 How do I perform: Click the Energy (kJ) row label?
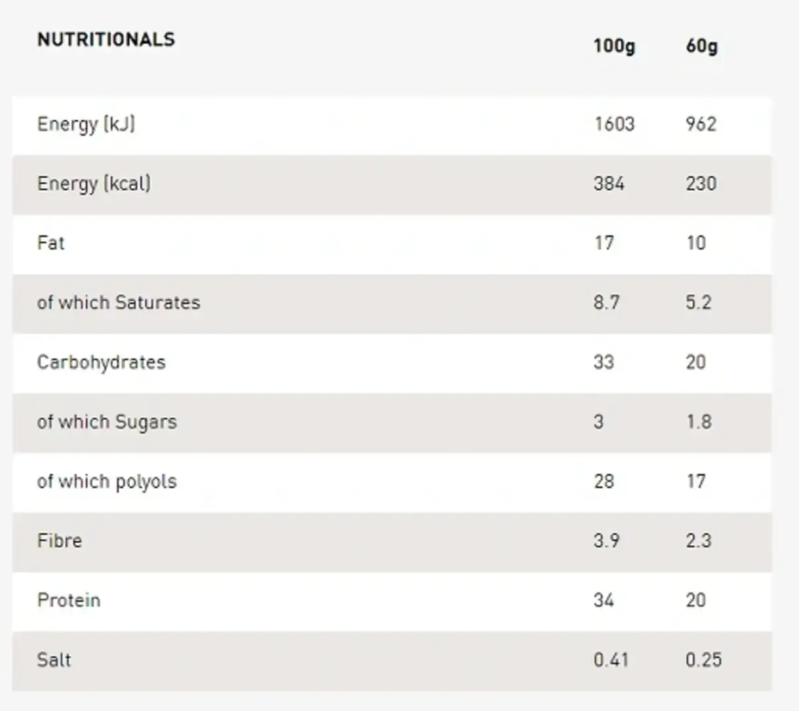pos(86,124)
